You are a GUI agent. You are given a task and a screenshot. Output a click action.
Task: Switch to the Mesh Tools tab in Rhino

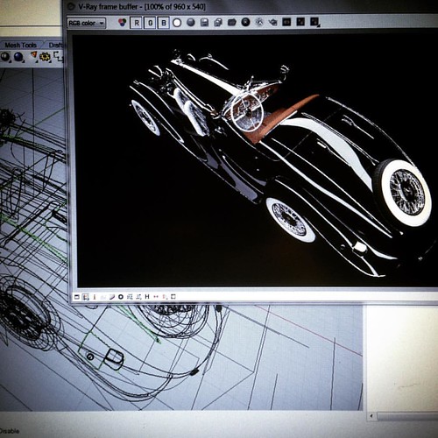20,45
